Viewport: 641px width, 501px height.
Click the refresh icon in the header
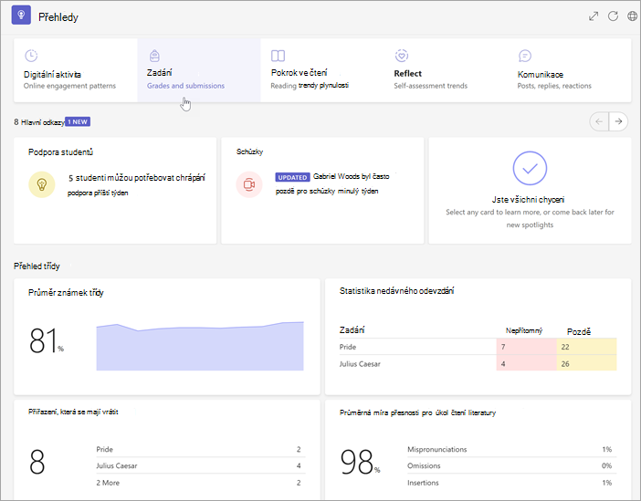pos(613,16)
